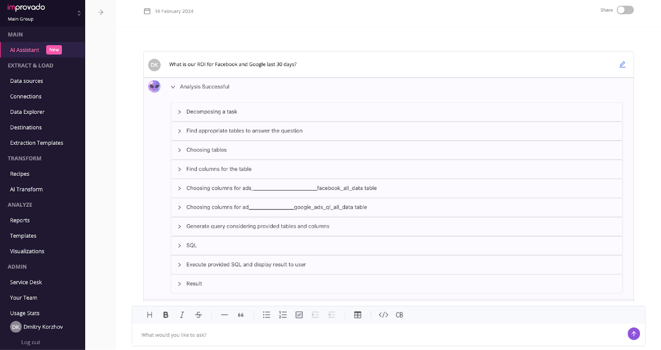
Task: Click the strikethrough formatting icon
Action: [x=198, y=315]
